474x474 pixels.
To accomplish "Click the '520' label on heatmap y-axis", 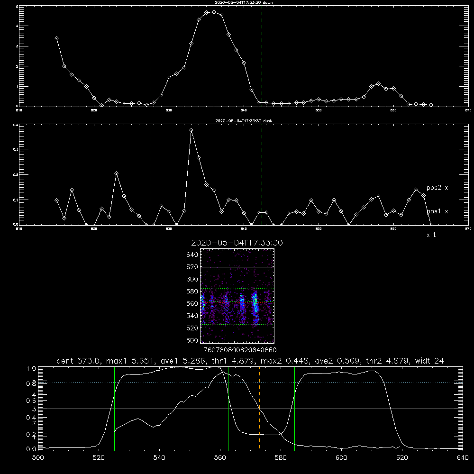I will [x=192, y=328].
